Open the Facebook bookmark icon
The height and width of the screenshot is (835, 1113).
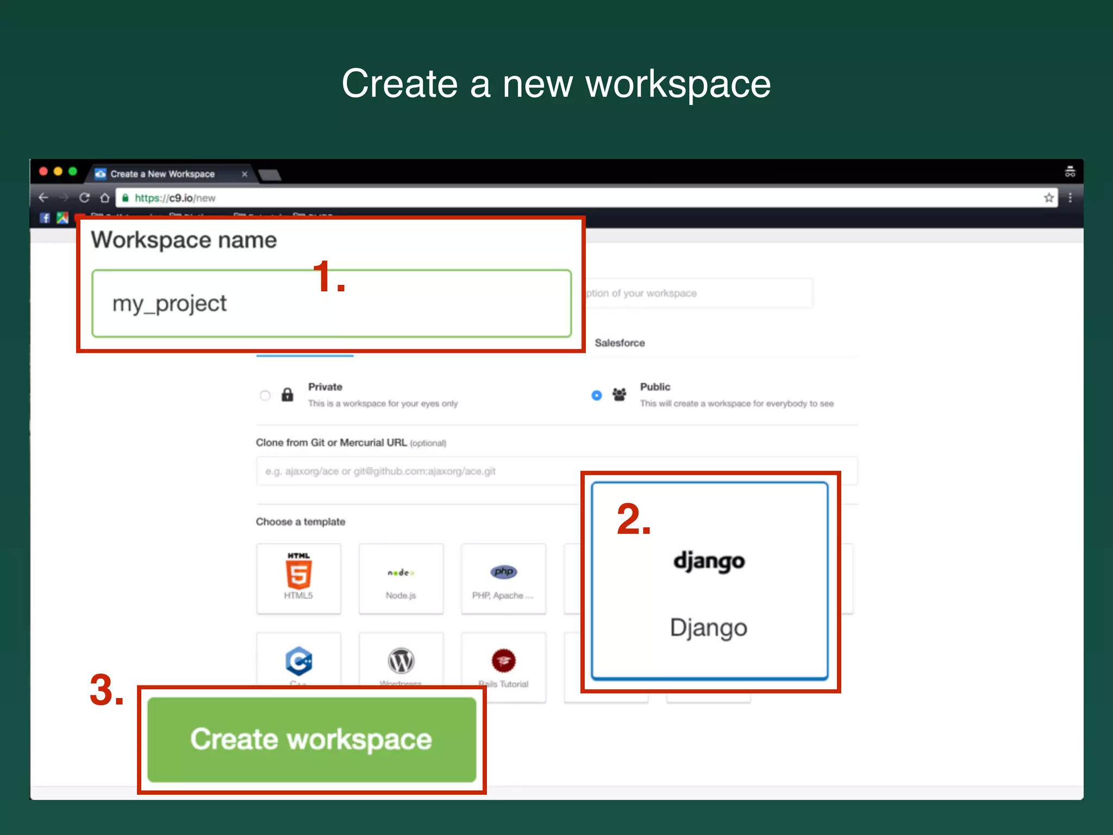(x=45, y=218)
